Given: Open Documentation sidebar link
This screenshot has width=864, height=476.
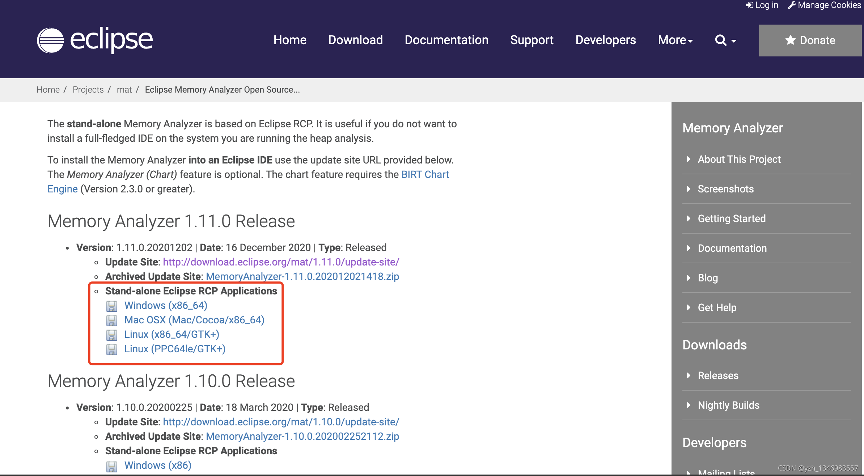Looking at the screenshot, I should point(732,248).
